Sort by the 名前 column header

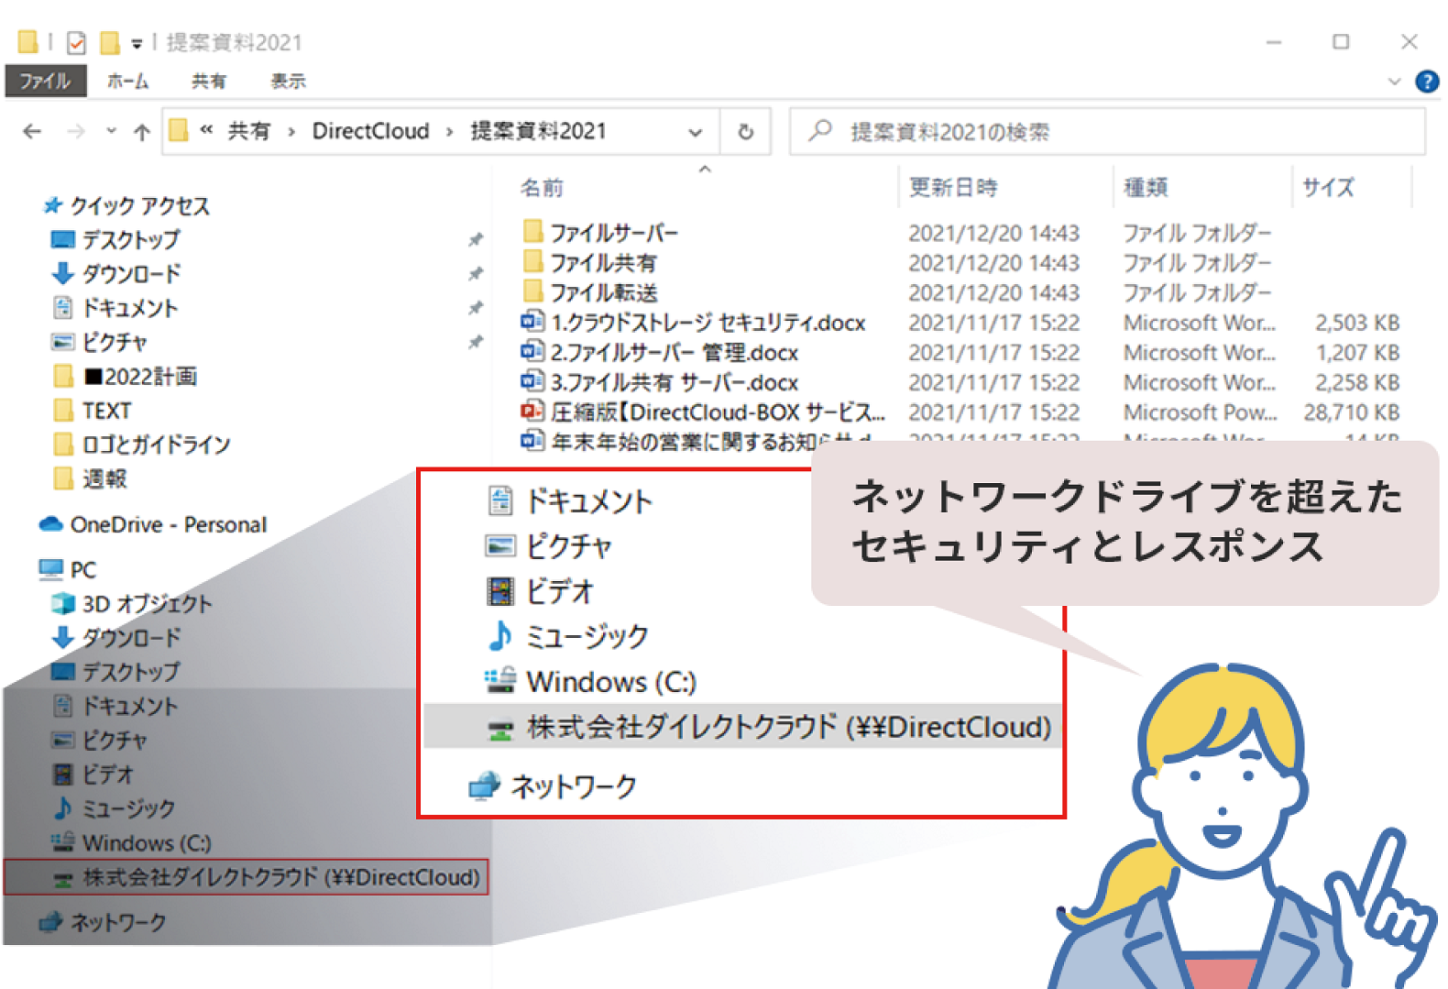click(x=542, y=187)
